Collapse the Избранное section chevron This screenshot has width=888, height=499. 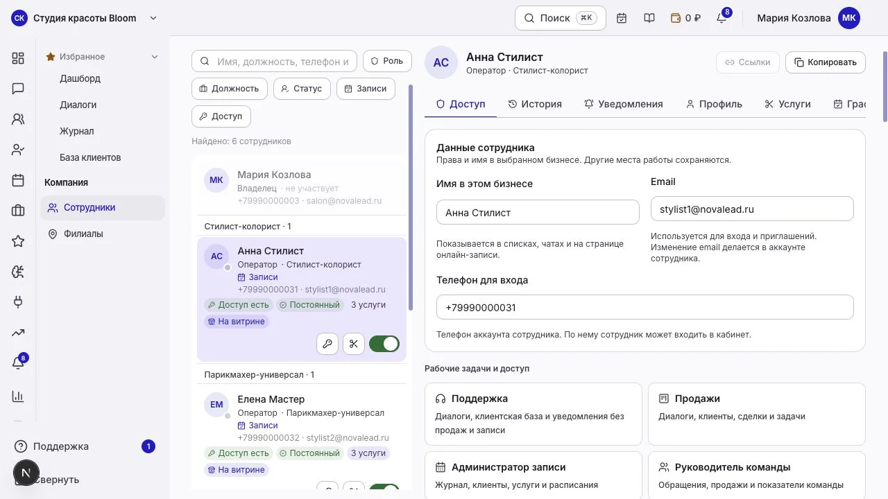155,57
